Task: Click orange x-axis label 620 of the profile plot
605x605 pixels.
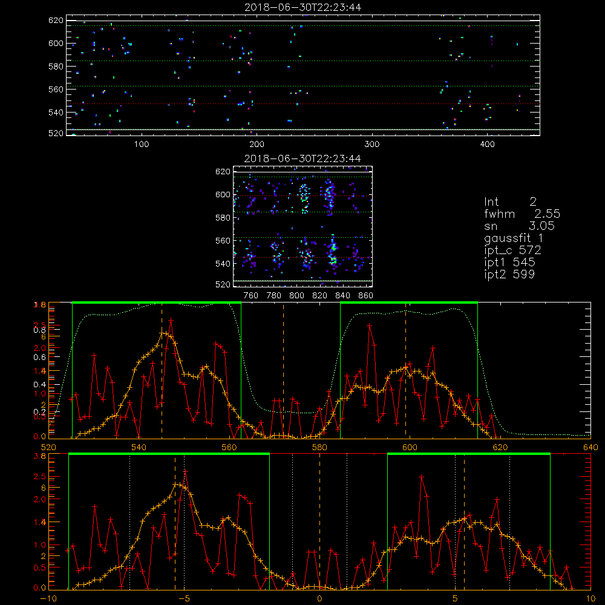Action: (500, 448)
